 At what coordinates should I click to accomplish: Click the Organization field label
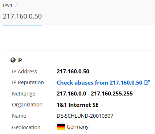[27, 105]
